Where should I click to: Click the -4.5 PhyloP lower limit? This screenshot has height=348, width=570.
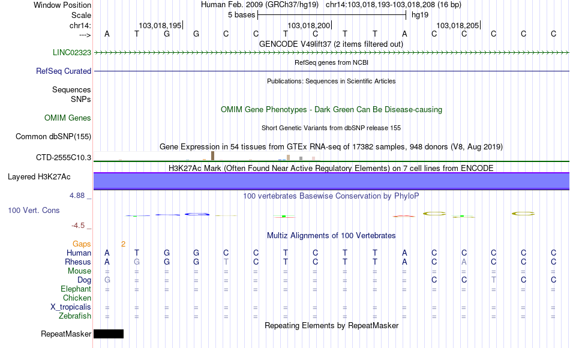pyautogui.click(x=78, y=226)
